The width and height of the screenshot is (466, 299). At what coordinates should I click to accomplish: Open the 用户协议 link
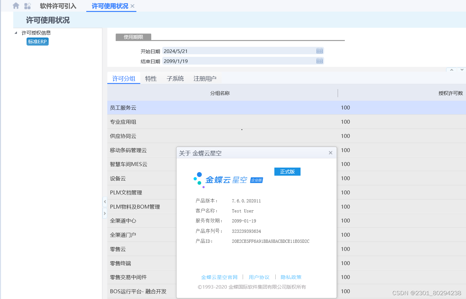pyautogui.click(x=259, y=277)
